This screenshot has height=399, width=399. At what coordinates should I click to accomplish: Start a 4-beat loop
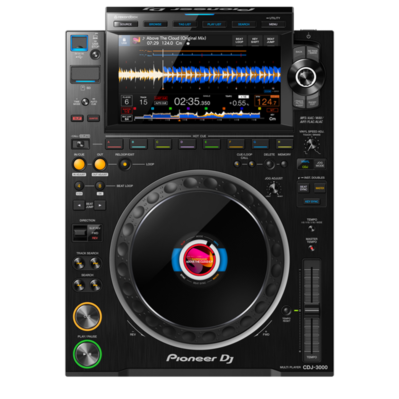tap(79, 186)
